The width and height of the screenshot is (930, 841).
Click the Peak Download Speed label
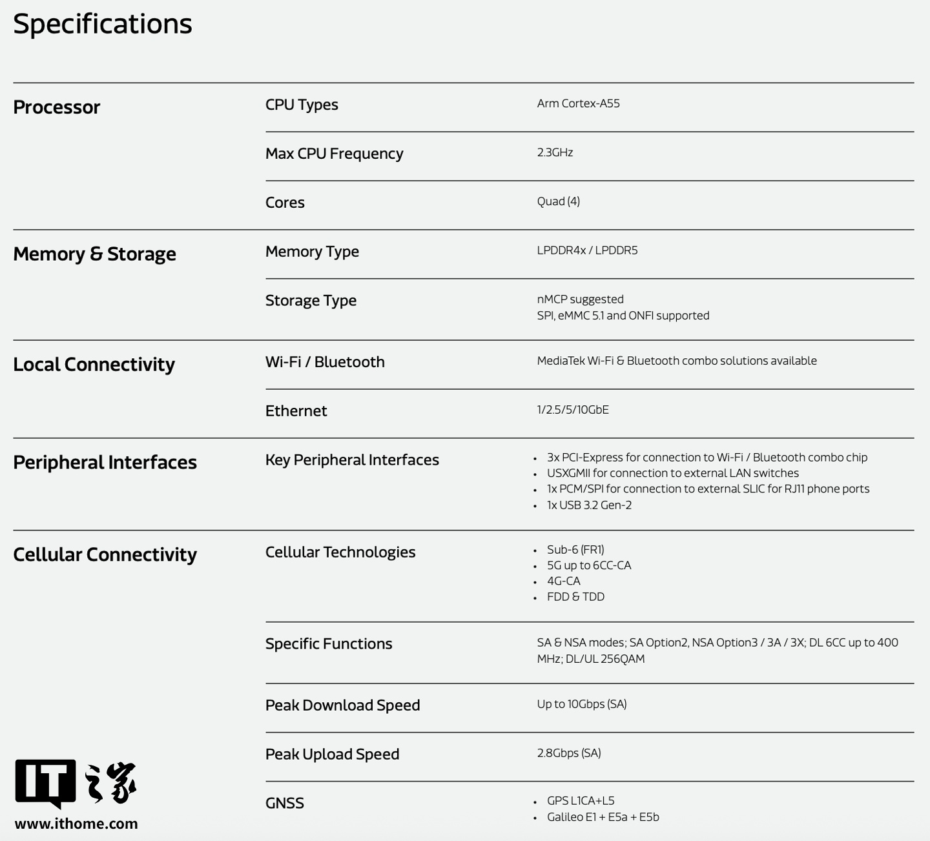(x=342, y=705)
